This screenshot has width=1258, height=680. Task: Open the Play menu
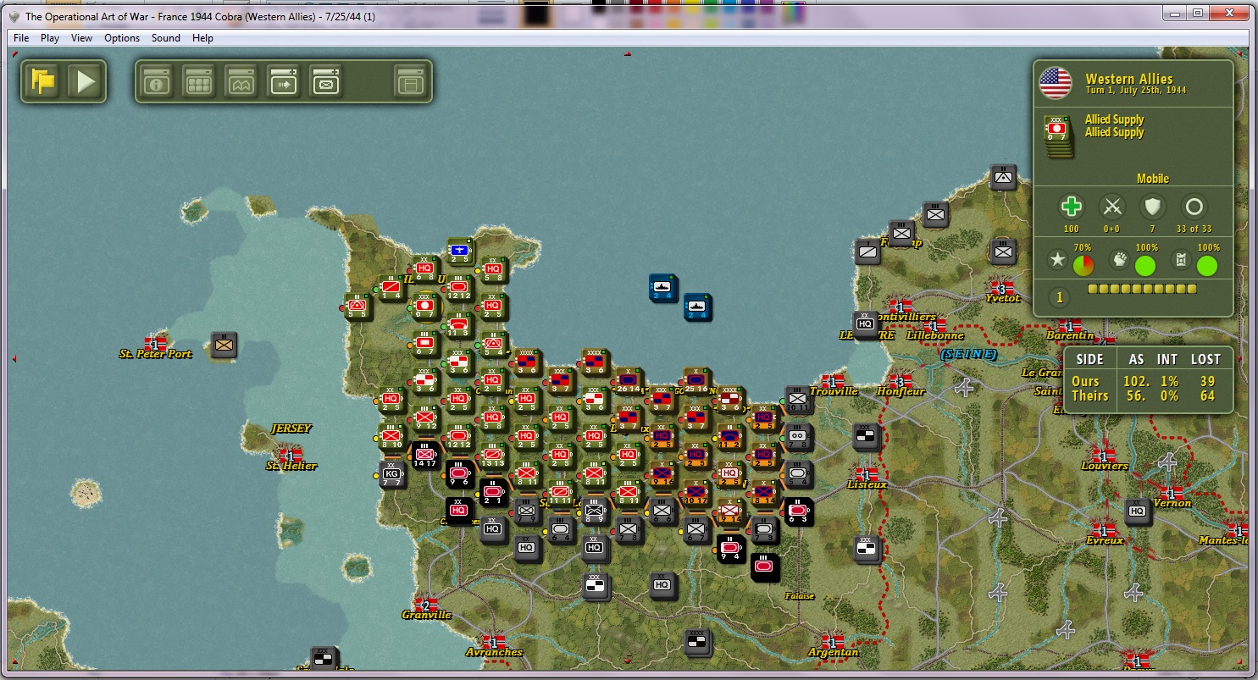tap(50, 38)
